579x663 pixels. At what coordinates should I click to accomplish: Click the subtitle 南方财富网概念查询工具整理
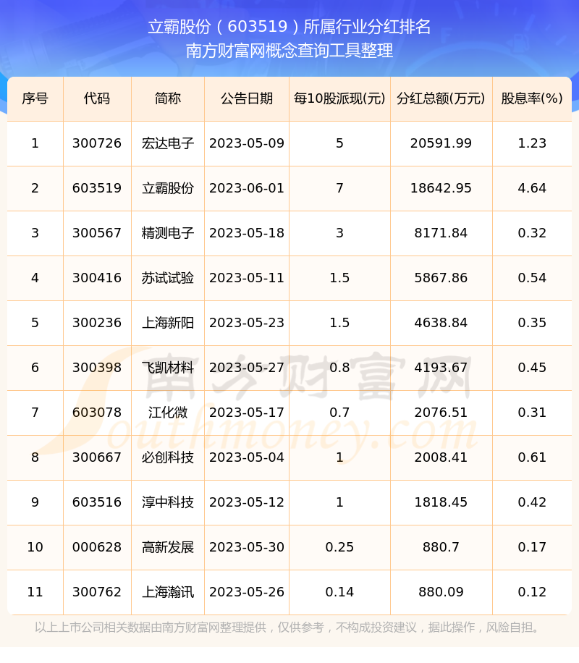pos(289,51)
